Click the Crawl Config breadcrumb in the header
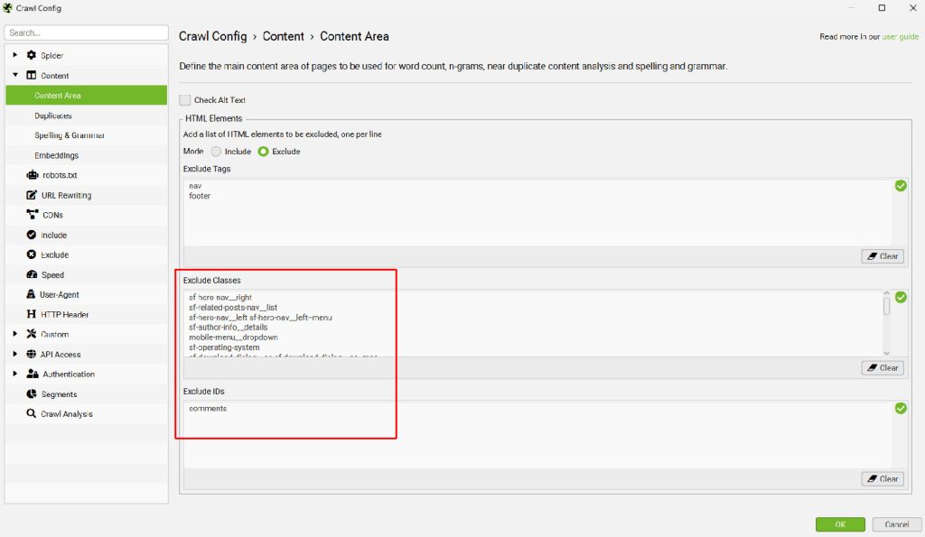The width and height of the screenshot is (925, 537). 213,36
